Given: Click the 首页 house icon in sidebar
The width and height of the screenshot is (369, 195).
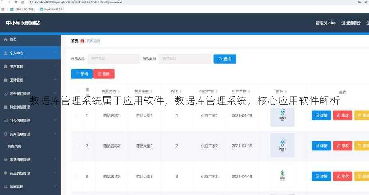Looking at the screenshot, I should (6, 39).
